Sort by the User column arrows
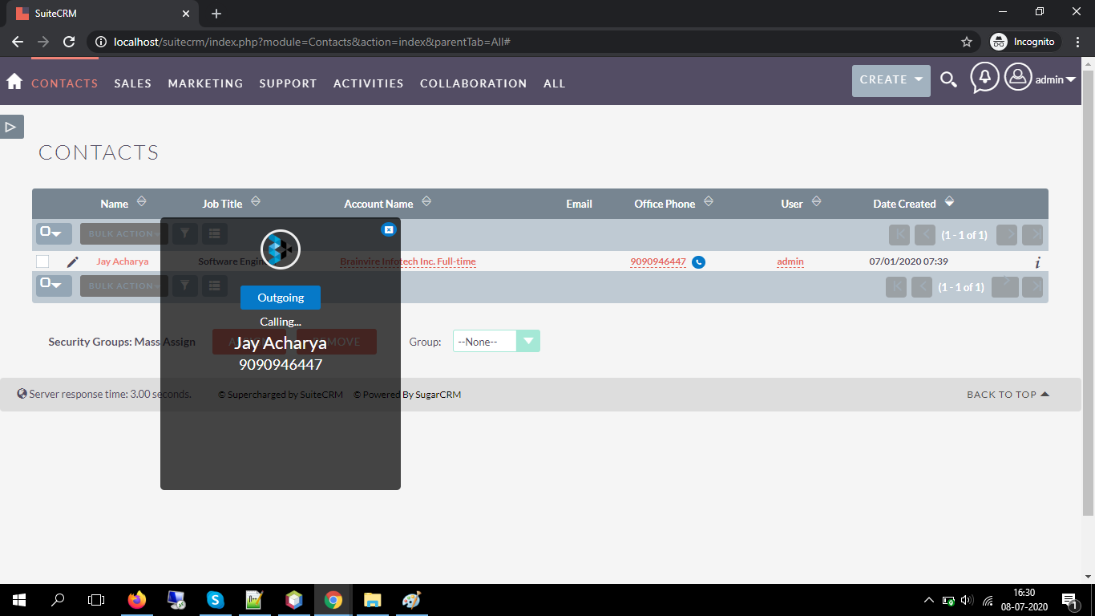Image resolution: width=1095 pixels, height=616 pixels. pos(816,201)
